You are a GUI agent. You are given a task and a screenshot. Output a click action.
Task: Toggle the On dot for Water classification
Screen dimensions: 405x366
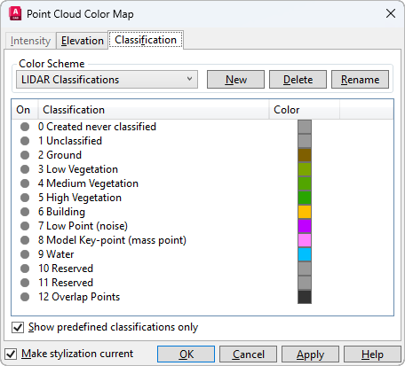(x=25, y=254)
